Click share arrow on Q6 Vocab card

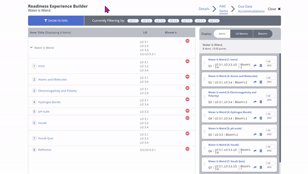[255, 151]
